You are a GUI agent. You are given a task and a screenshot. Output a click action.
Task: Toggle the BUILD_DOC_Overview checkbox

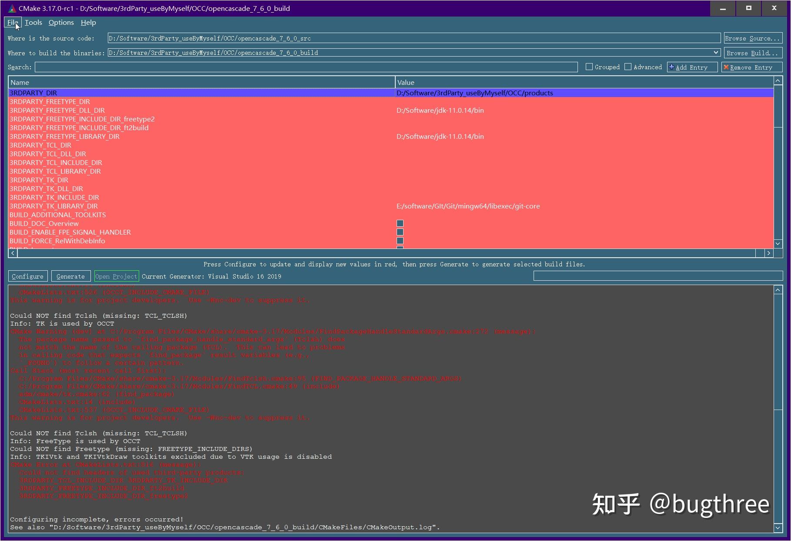coord(399,223)
